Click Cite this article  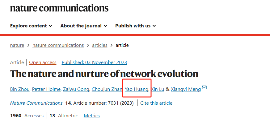156,103
